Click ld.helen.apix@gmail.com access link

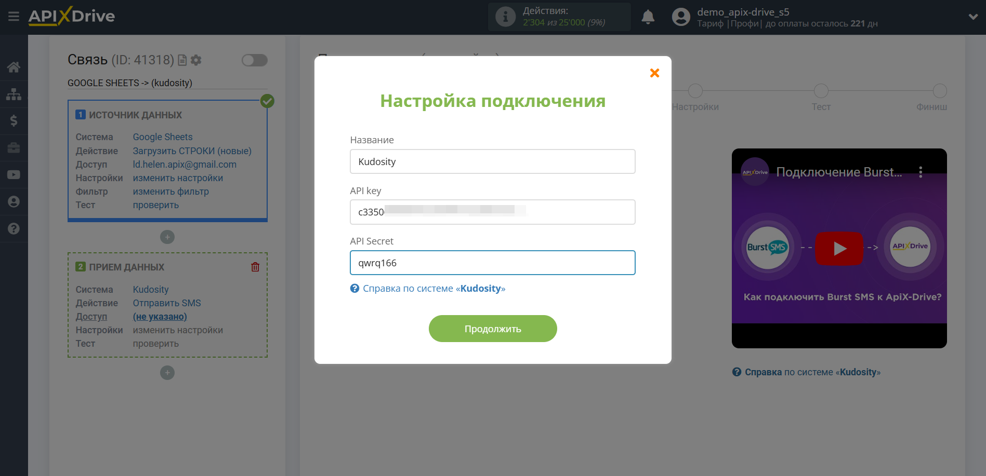[x=185, y=165]
